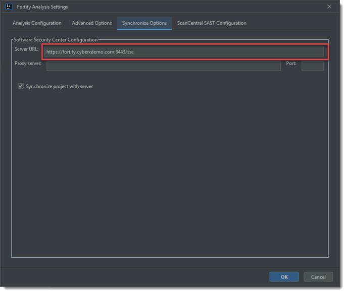Viewport: 346px width, 293px height.
Task: Select the Synchronize Options tab
Action: (x=144, y=23)
